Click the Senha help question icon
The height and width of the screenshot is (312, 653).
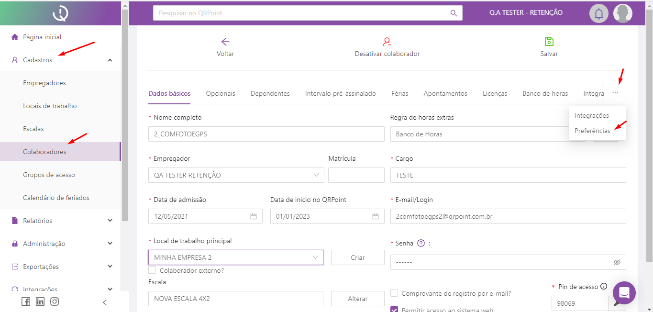coord(421,243)
